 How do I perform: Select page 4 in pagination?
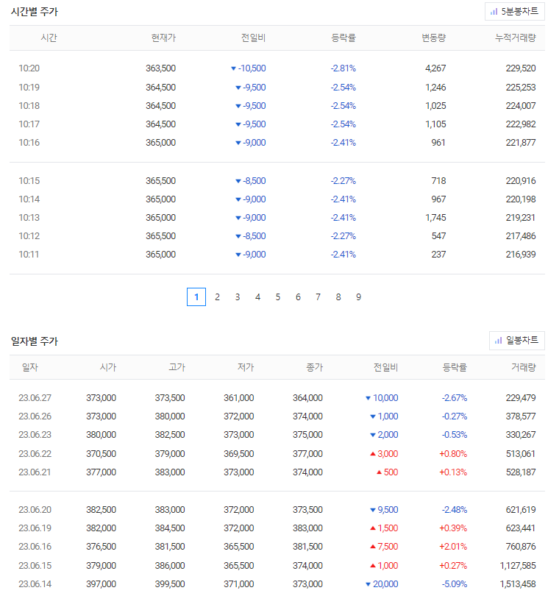coord(257,297)
